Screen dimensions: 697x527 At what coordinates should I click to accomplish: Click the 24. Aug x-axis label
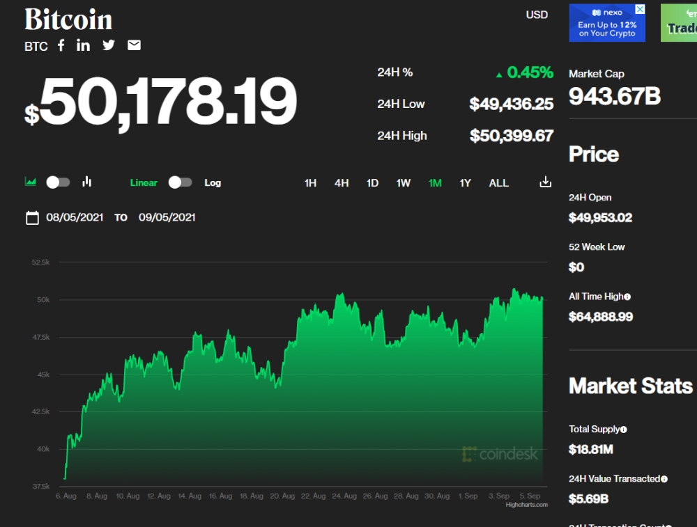tap(344, 496)
